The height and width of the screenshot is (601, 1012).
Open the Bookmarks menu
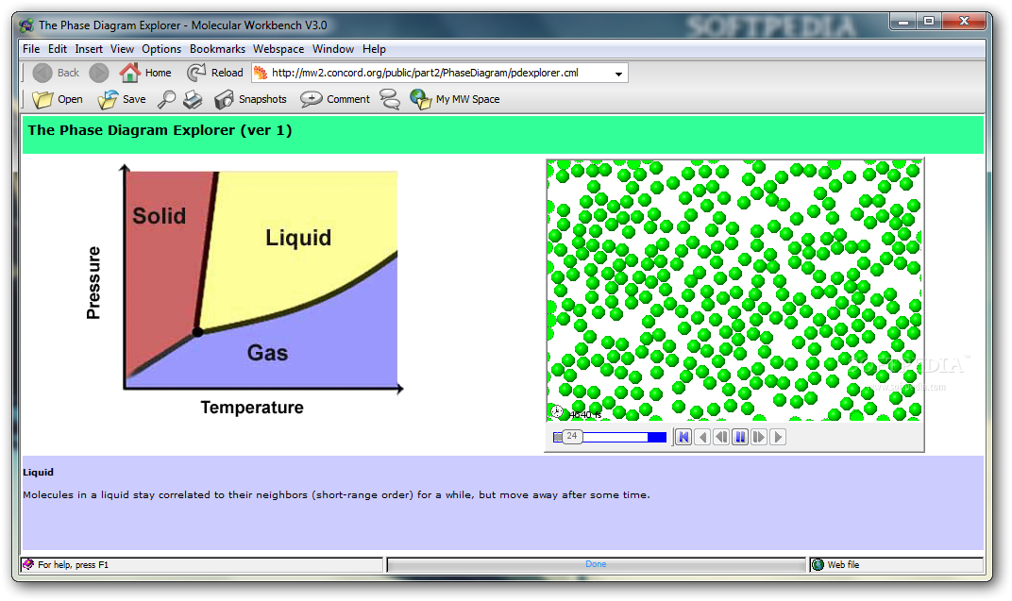pyautogui.click(x=217, y=49)
